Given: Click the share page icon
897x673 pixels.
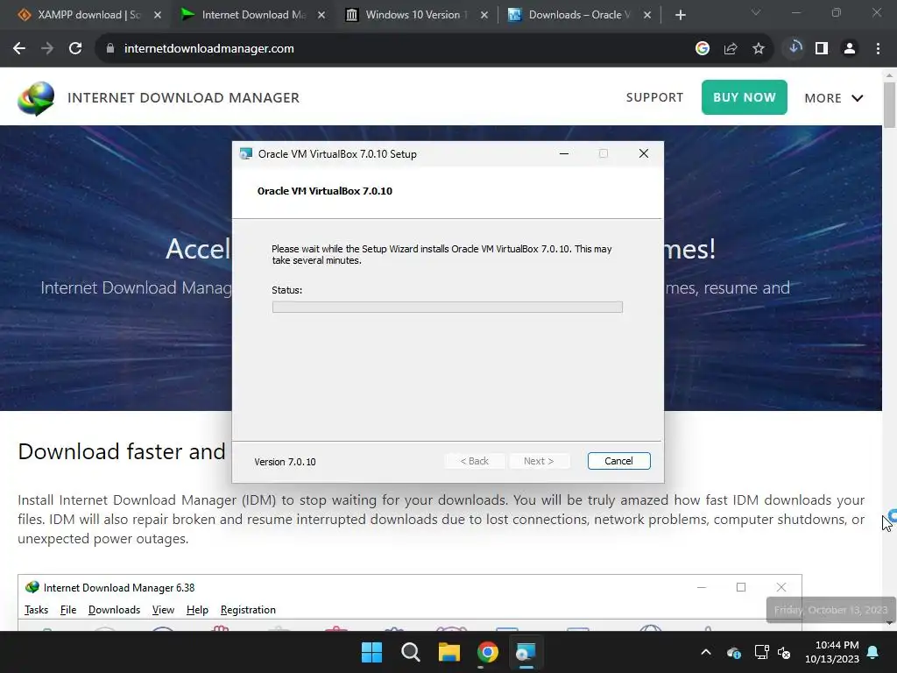Looking at the screenshot, I should tap(731, 49).
